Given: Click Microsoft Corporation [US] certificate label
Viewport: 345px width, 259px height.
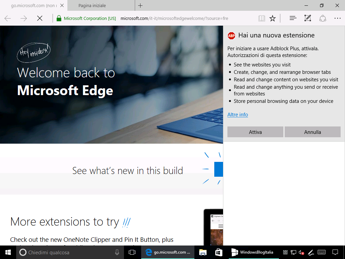Looking at the screenshot, I should pyautogui.click(x=90, y=18).
